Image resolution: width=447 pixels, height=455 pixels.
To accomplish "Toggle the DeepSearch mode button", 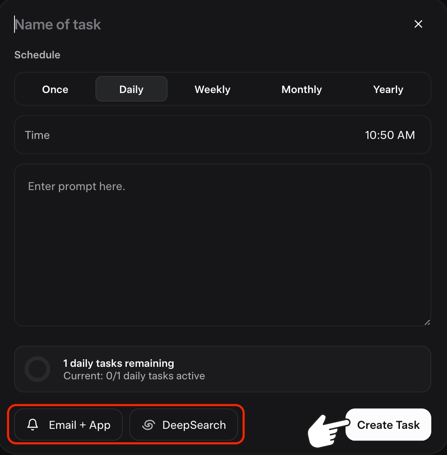I will click(x=184, y=425).
